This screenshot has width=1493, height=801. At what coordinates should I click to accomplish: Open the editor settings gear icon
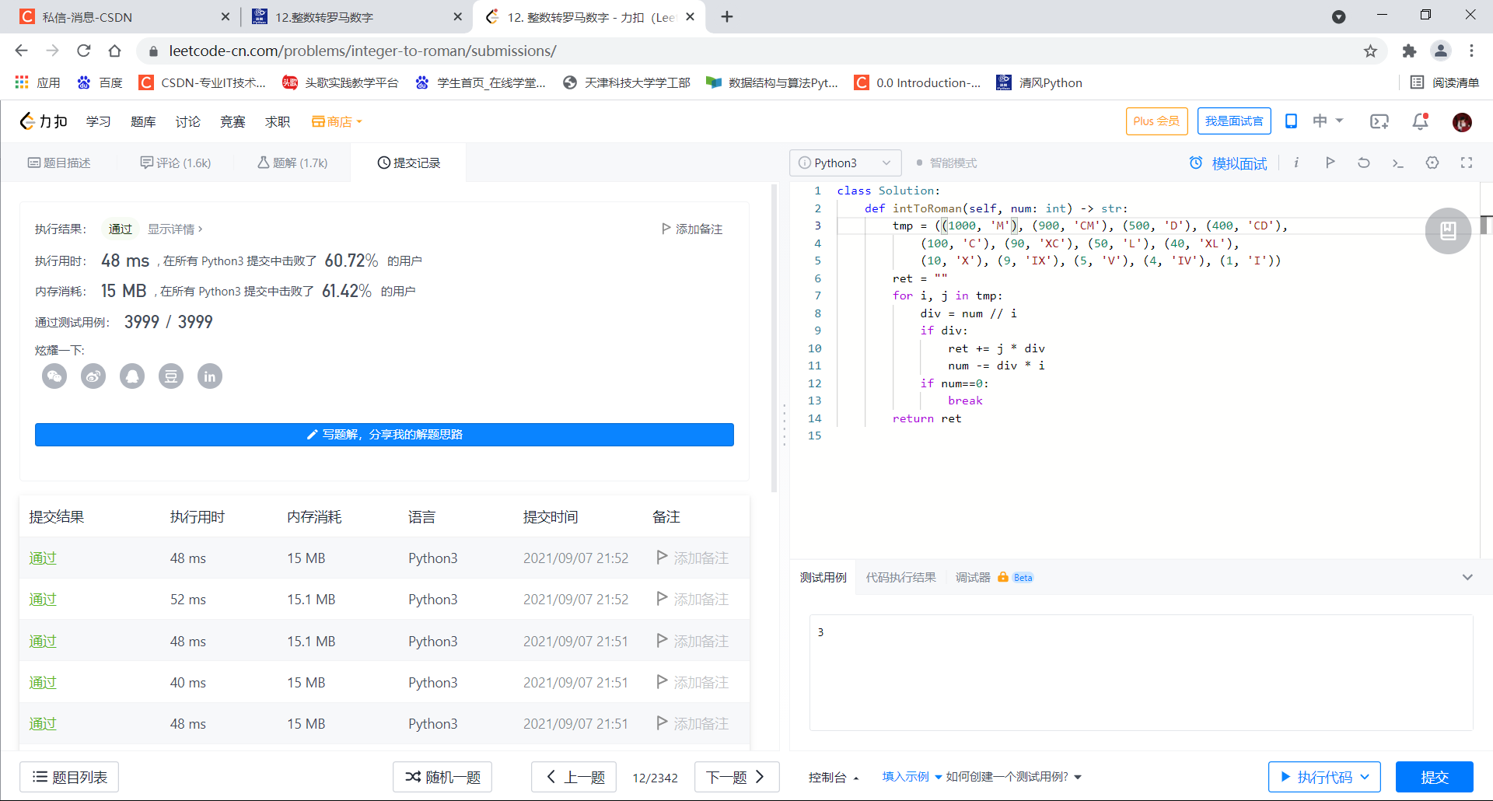click(x=1432, y=163)
